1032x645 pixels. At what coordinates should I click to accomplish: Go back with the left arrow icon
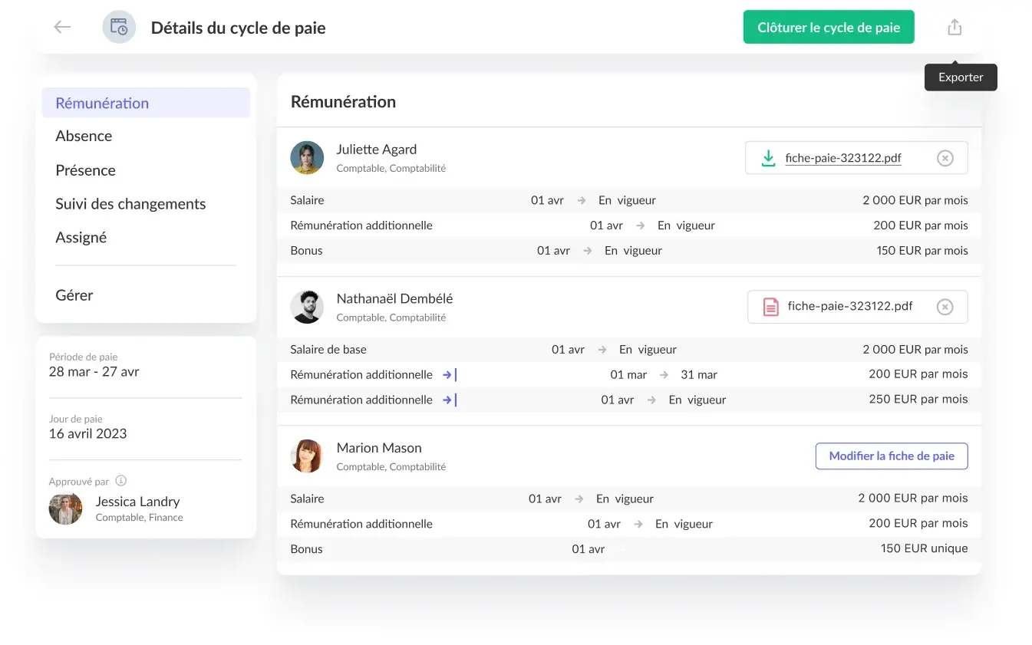pyautogui.click(x=62, y=27)
